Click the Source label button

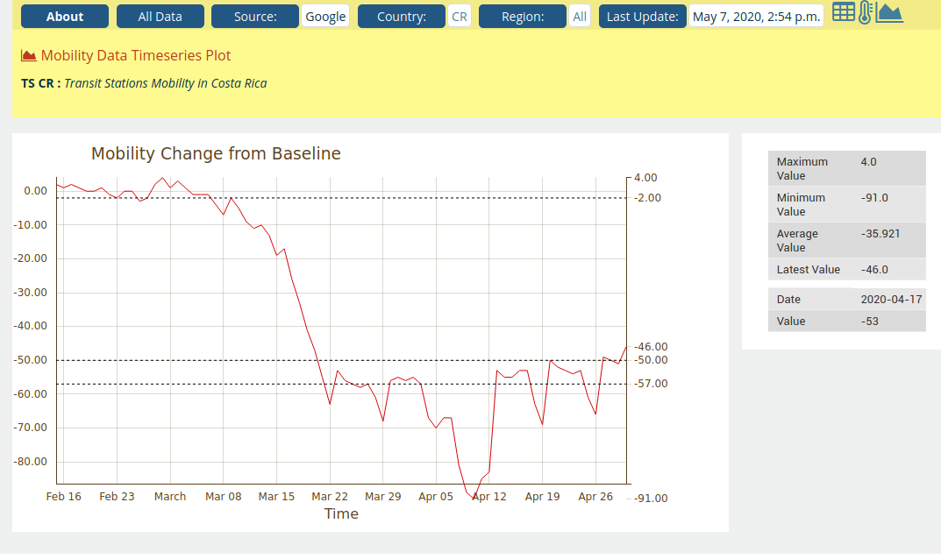click(x=254, y=17)
